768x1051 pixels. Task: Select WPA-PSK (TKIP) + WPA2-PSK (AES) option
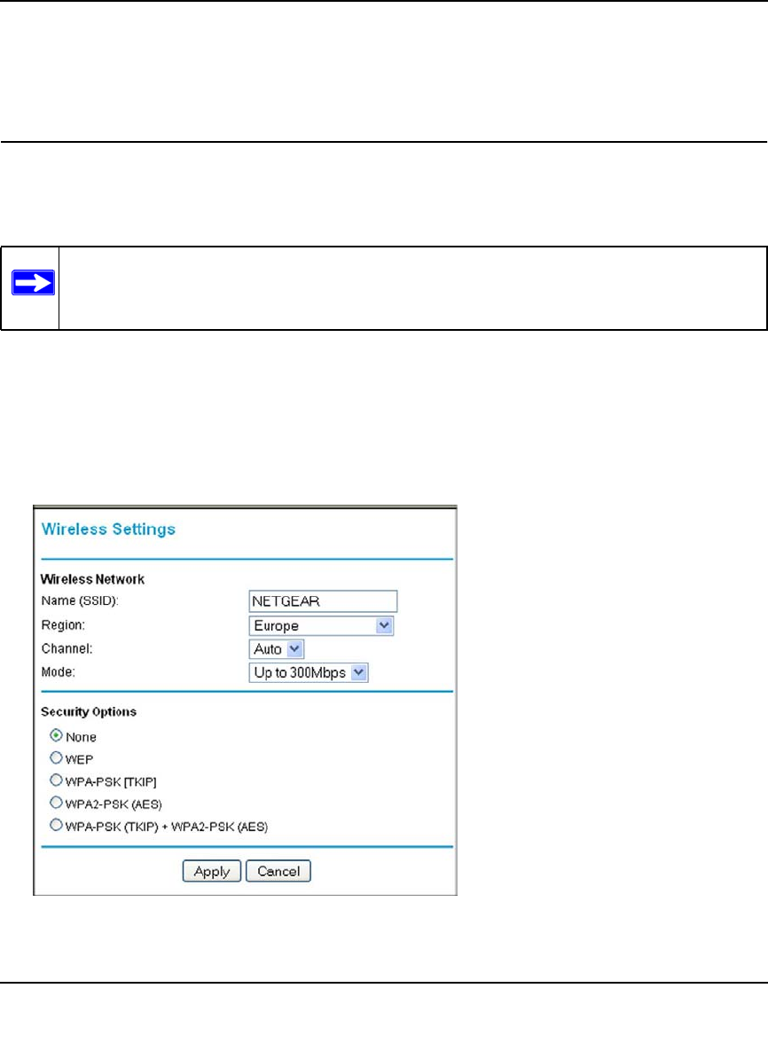[x=56, y=825]
